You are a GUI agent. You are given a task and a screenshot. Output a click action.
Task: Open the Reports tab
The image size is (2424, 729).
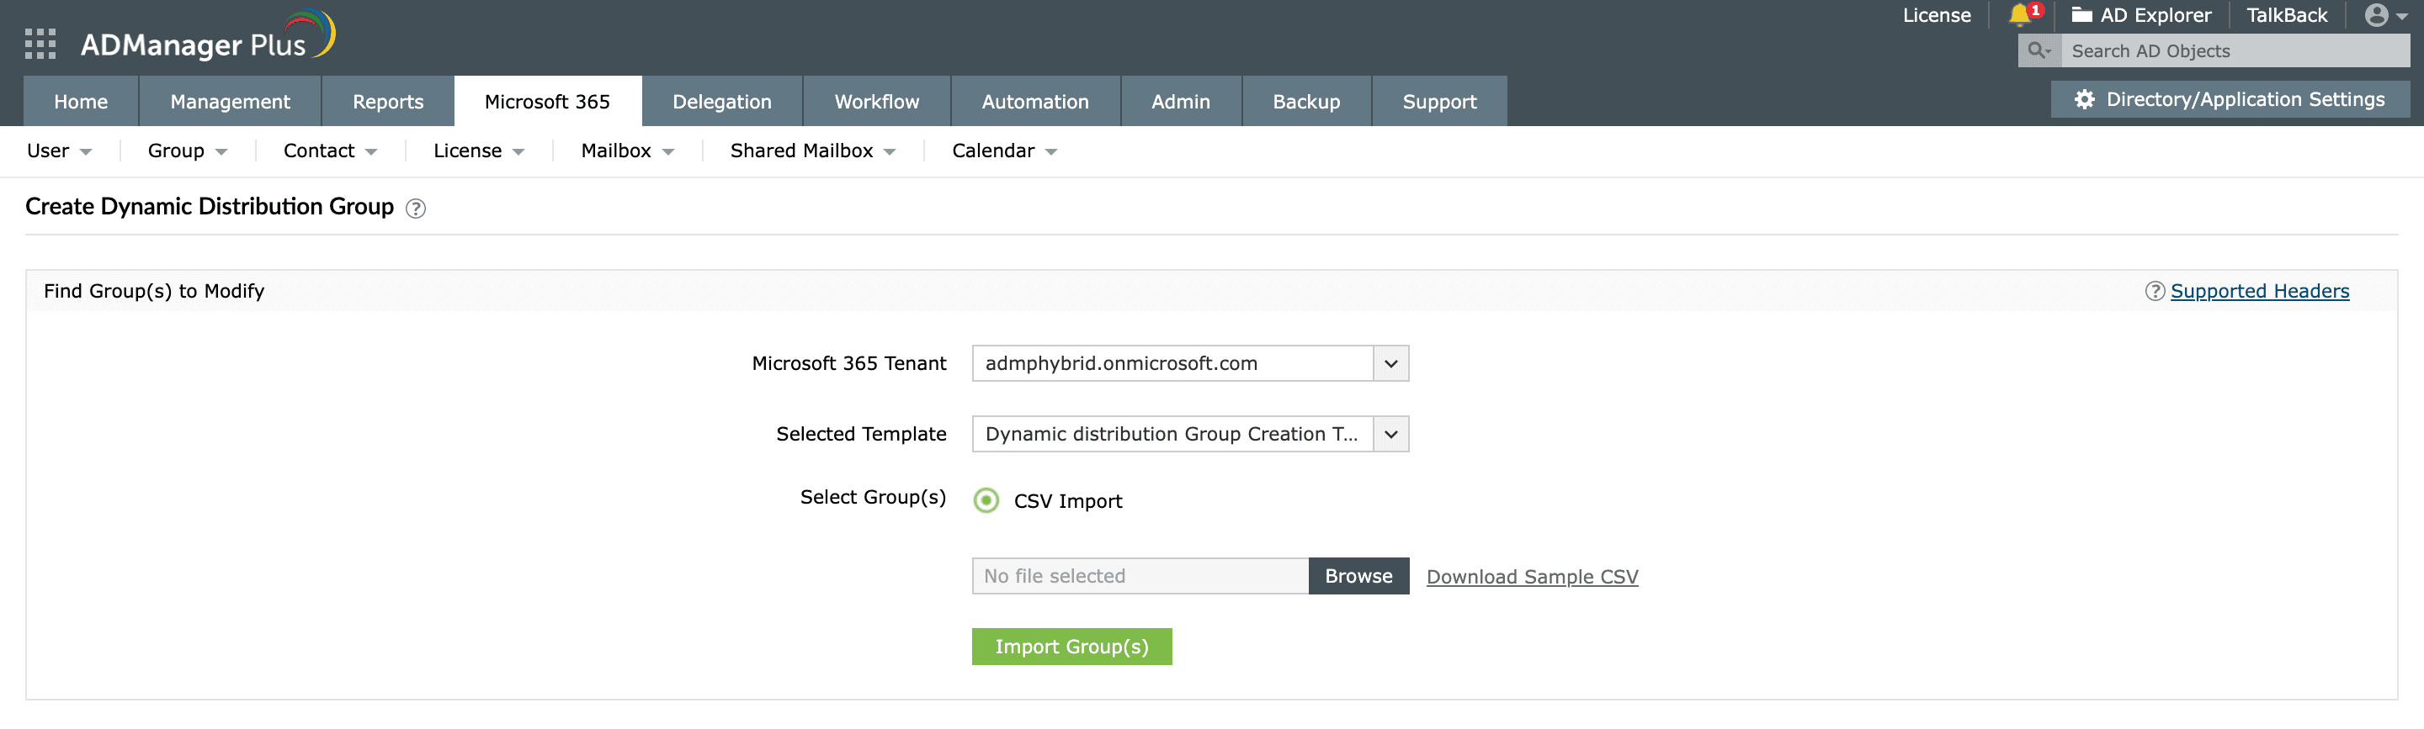[x=388, y=102]
